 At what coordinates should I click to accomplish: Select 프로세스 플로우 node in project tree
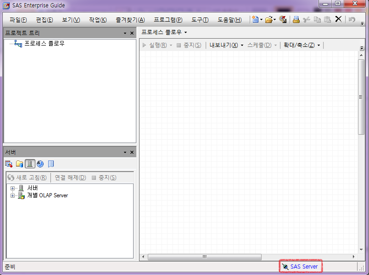click(45, 43)
